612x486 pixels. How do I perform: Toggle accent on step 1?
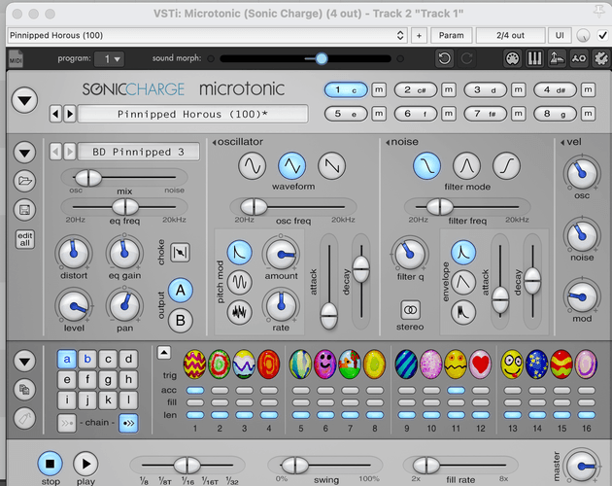click(195, 390)
